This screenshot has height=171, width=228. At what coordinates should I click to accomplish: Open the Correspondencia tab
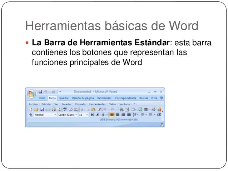pos(126,98)
